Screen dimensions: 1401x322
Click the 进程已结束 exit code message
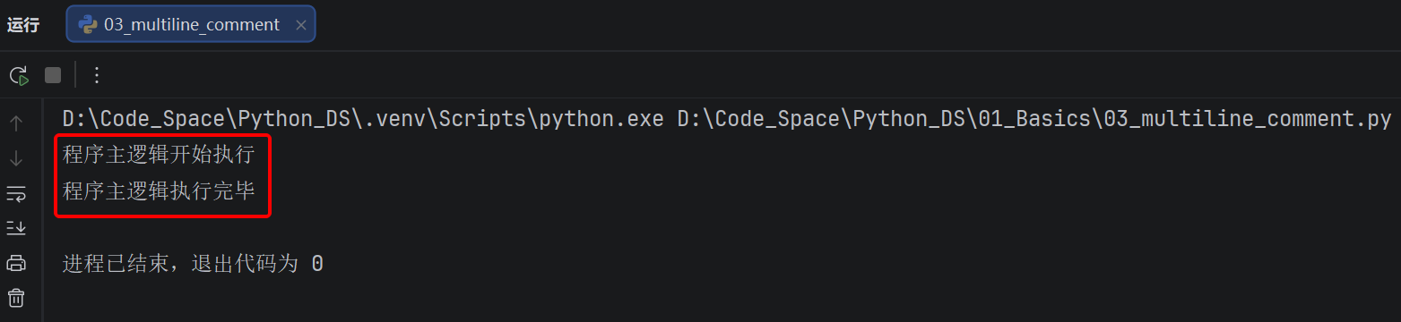coord(193,264)
